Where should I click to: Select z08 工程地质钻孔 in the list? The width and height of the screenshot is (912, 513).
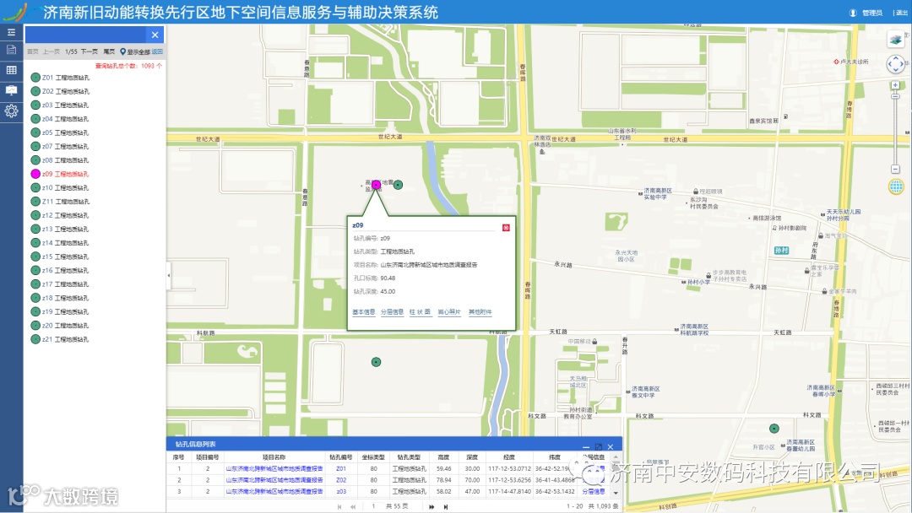coord(61,160)
